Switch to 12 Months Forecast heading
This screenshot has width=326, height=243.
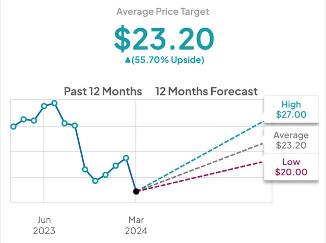(206, 91)
